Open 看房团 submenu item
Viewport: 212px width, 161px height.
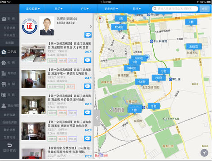[x=10, y=43]
